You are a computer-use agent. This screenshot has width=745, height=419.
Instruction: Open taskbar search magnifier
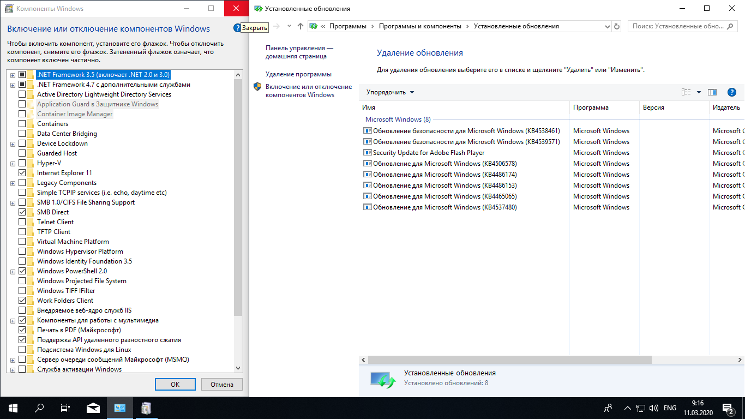click(39, 408)
